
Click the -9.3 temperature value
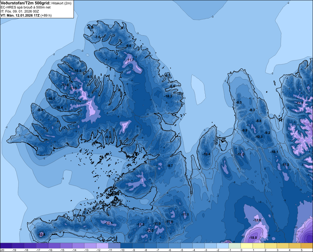pyautogui.click(x=90, y=77)
